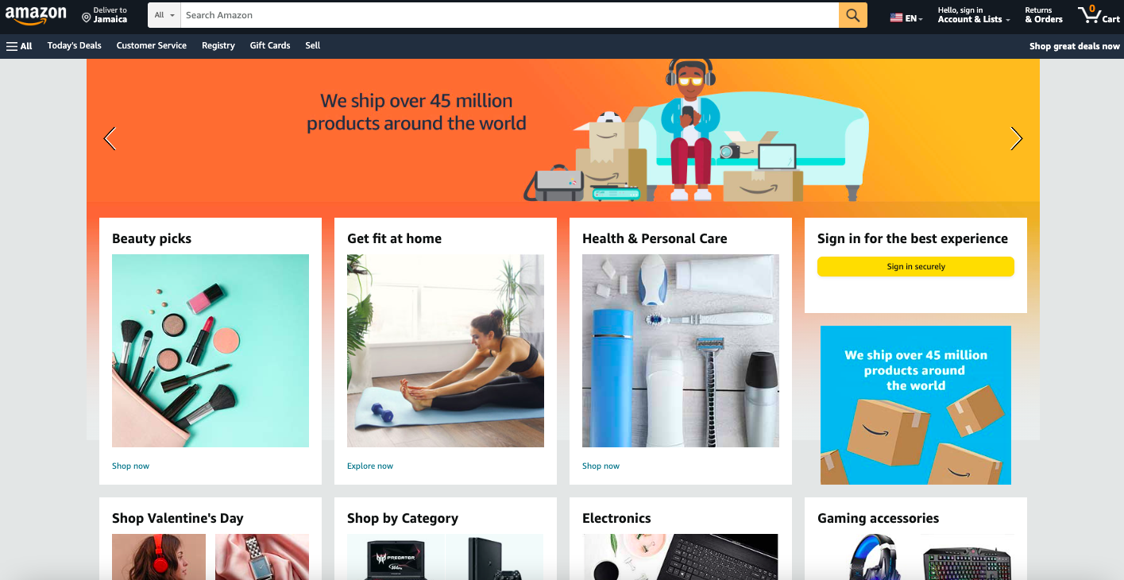This screenshot has height=580, width=1124.
Task: Expand the All search category dropdown
Action: (x=164, y=15)
